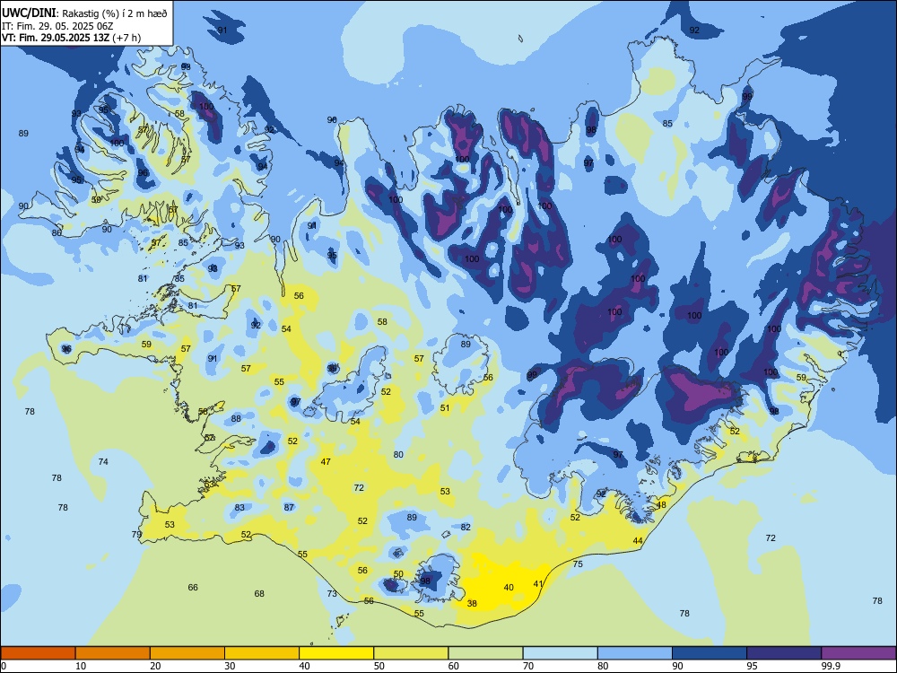Select the purple above-99.9 legend swatch
897x673 pixels.
click(x=858, y=653)
